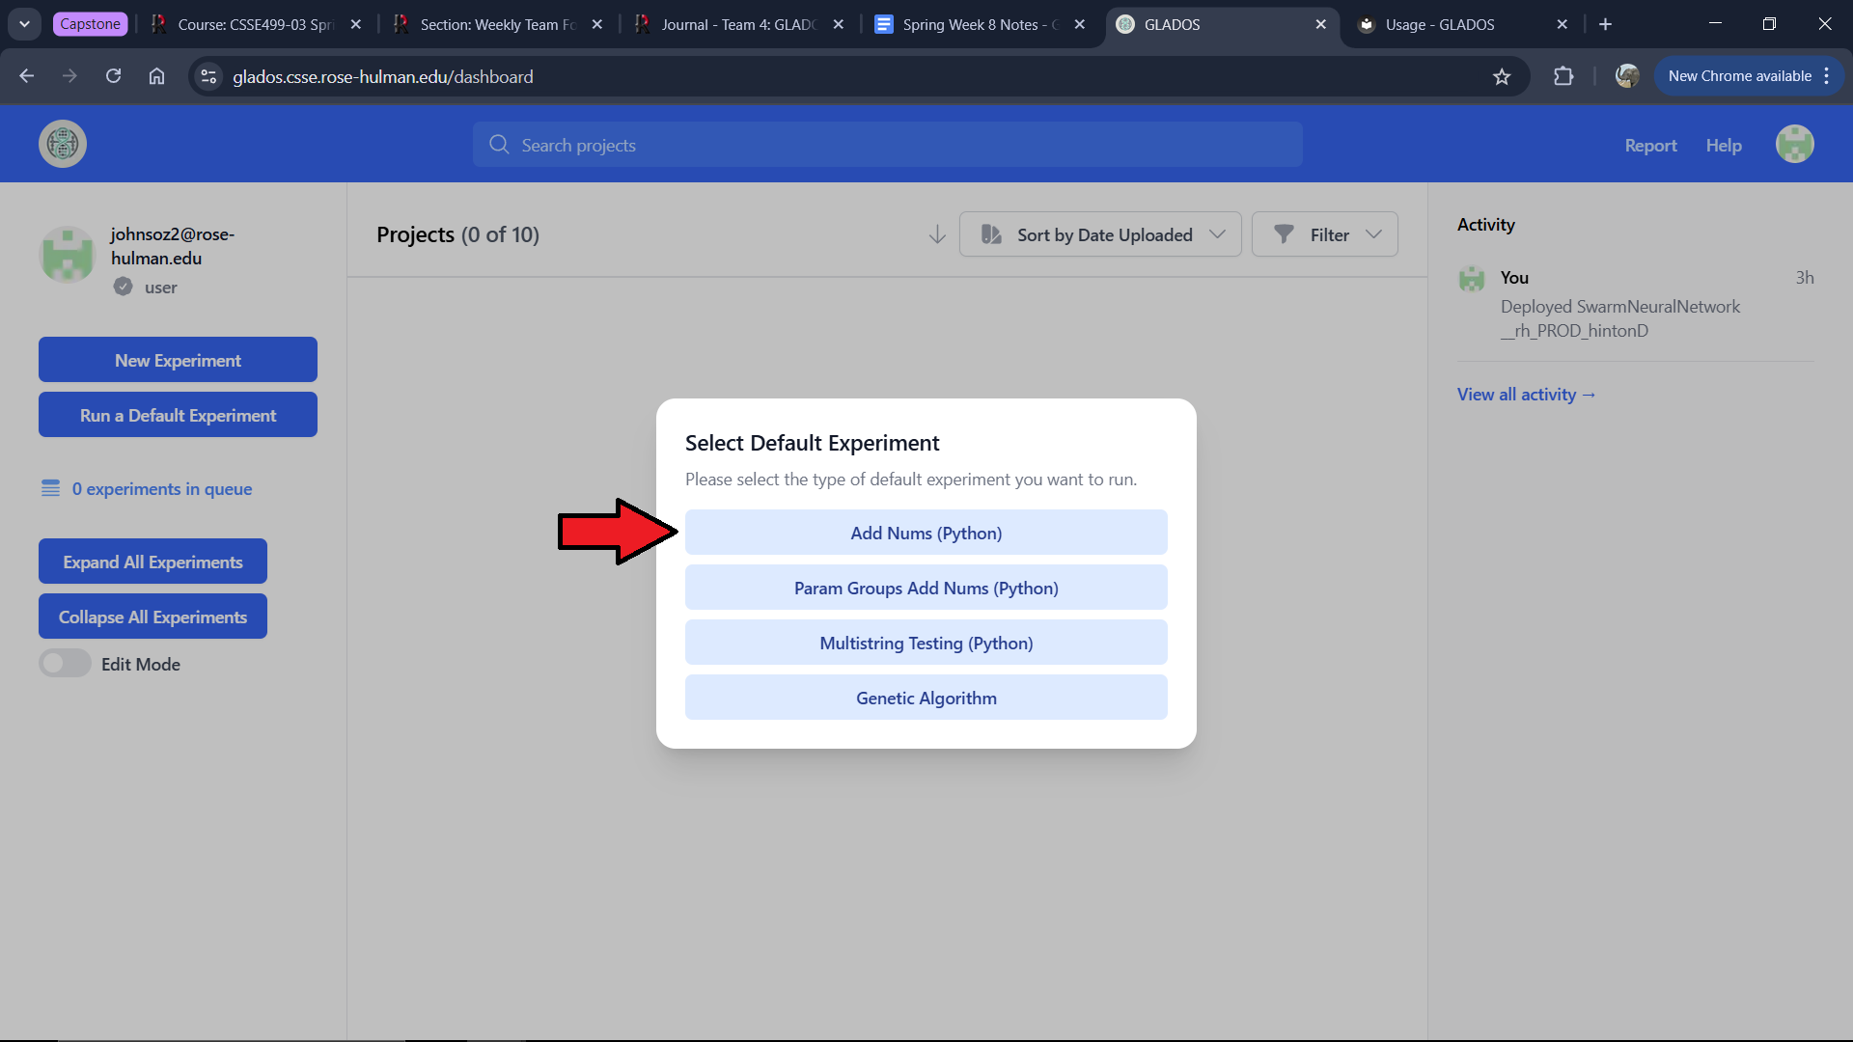Switch to Spring Week 8 Notes tab
This screenshot has width=1853, height=1042.
970,24
